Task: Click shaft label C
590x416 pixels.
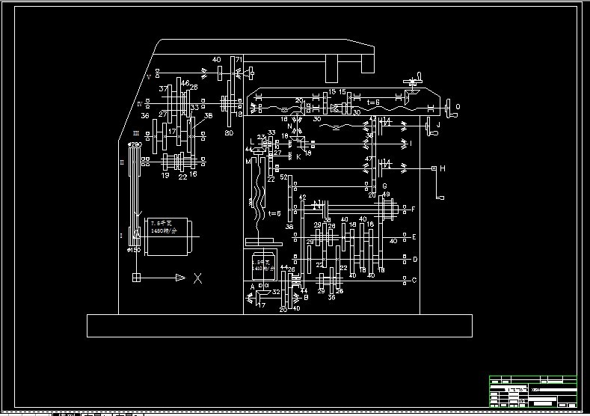Action: [x=414, y=280]
